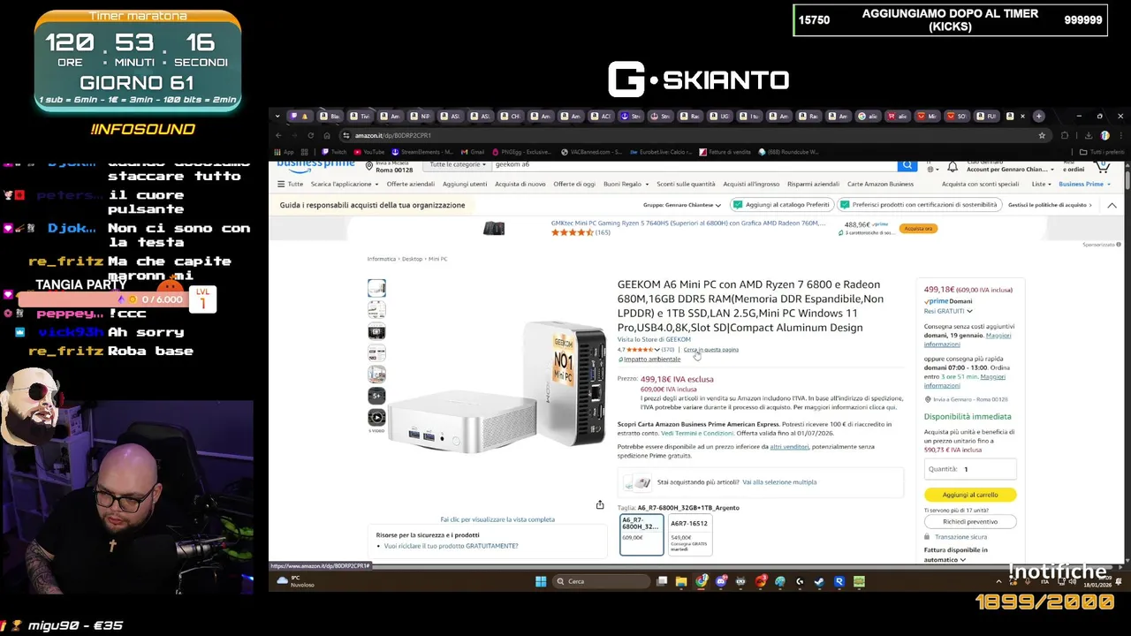This screenshot has width=1131, height=636.
Task: Open Risparmi aziendali menu item
Action: point(813,184)
